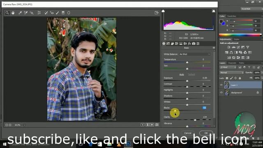
Task: Click the Y before/after view toggle
Action: click(x=143, y=125)
